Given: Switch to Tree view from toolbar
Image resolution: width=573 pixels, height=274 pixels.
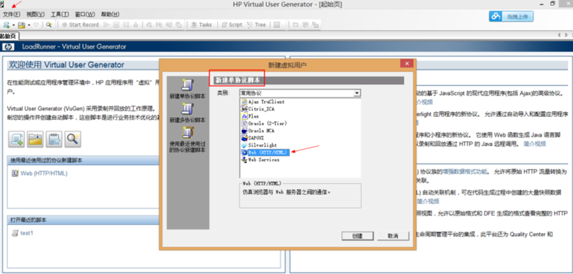Looking at the screenshot, I should pos(257,25).
